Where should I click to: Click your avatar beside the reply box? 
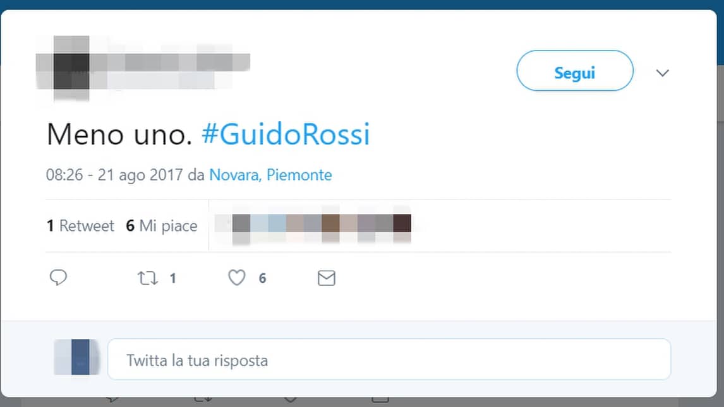(76, 357)
